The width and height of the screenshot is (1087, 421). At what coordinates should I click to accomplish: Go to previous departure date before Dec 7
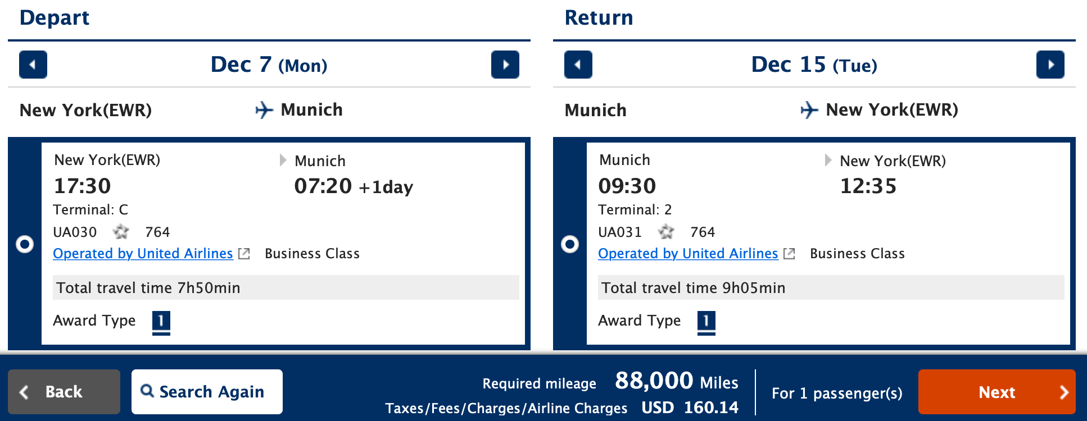(x=32, y=65)
